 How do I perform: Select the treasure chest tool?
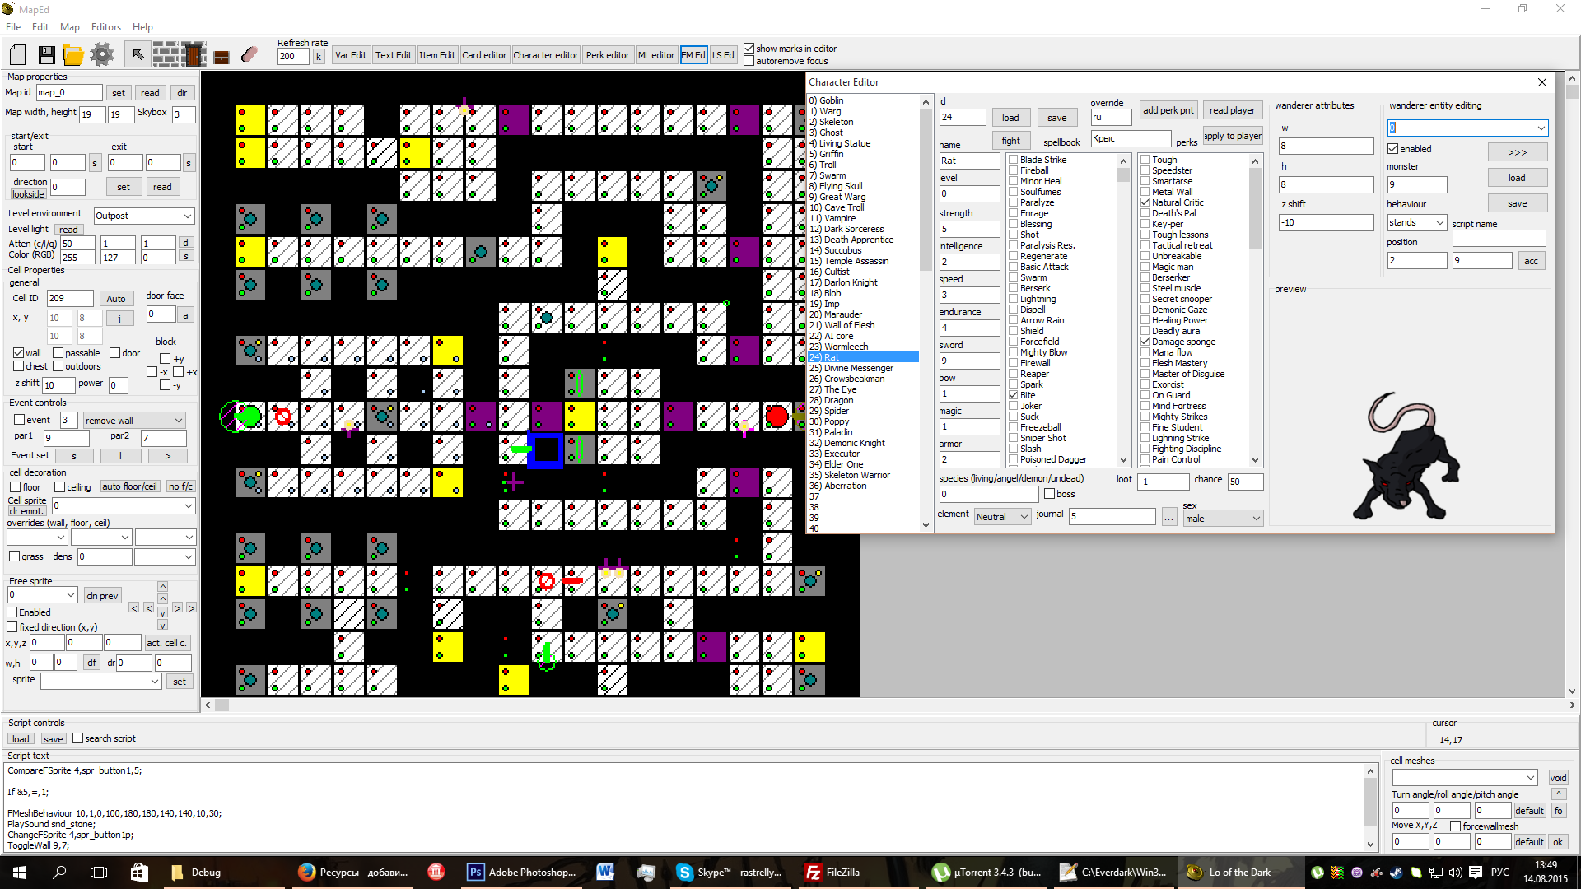pyautogui.click(x=222, y=57)
